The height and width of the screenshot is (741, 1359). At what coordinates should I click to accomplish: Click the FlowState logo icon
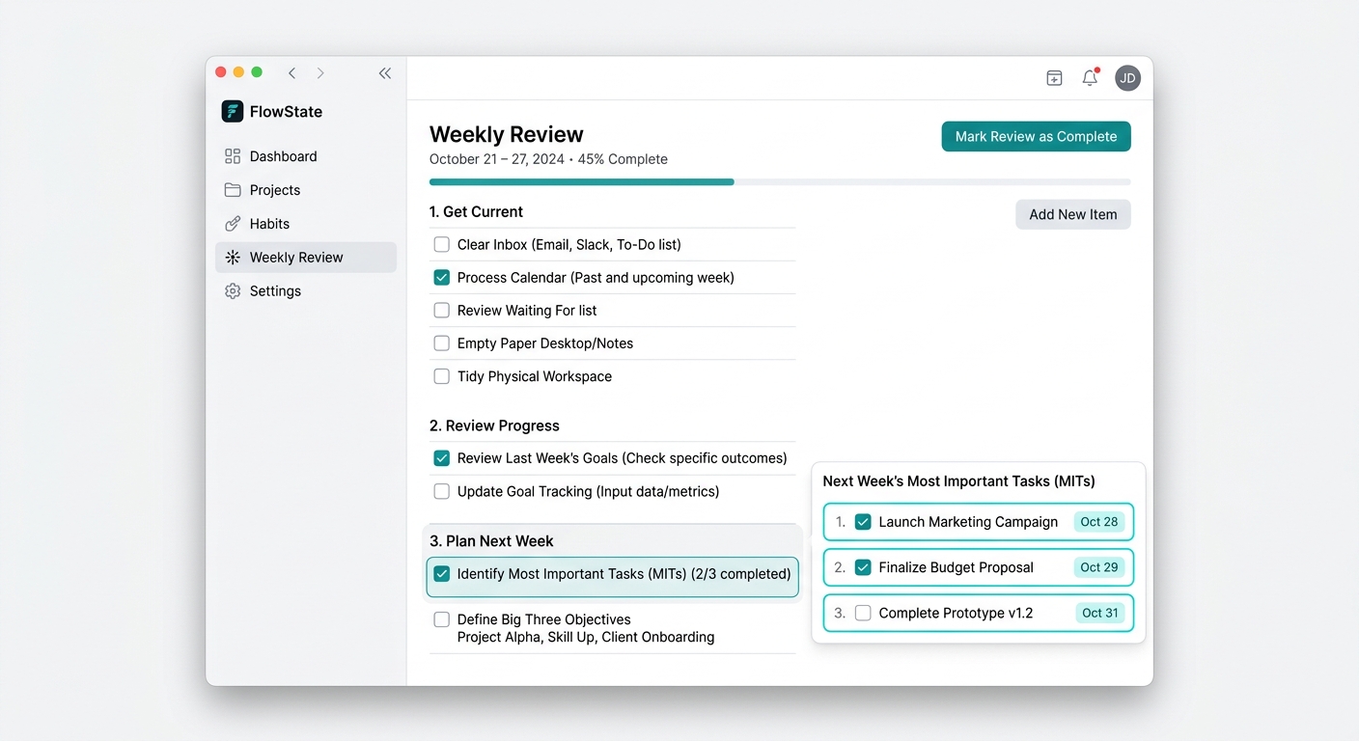pyautogui.click(x=233, y=111)
